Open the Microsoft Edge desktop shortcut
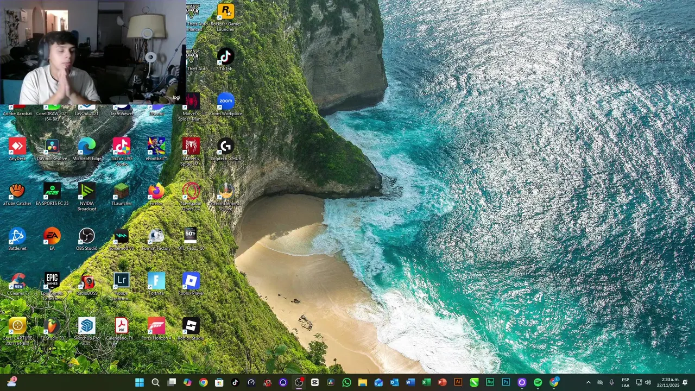The width and height of the screenshot is (695, 391). point(86,149)
